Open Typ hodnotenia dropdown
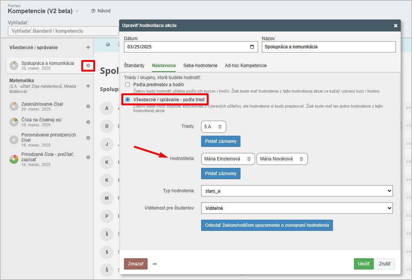The image size is (412, 280). 297,191
